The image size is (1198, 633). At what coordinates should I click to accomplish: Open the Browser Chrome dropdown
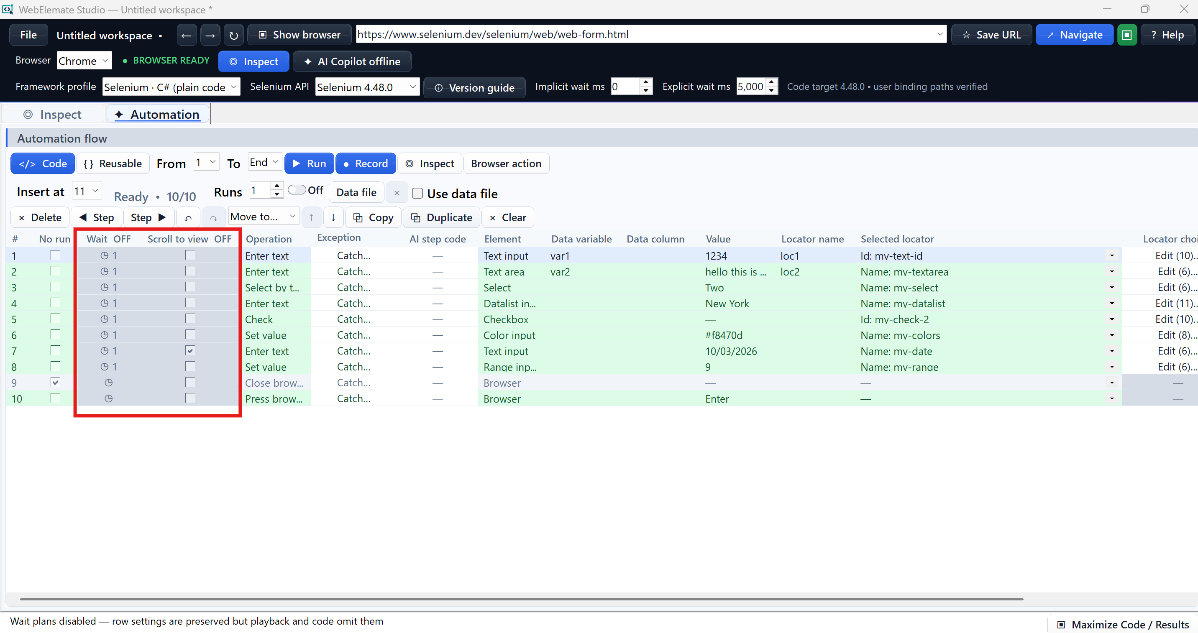[x=84, y=61]
